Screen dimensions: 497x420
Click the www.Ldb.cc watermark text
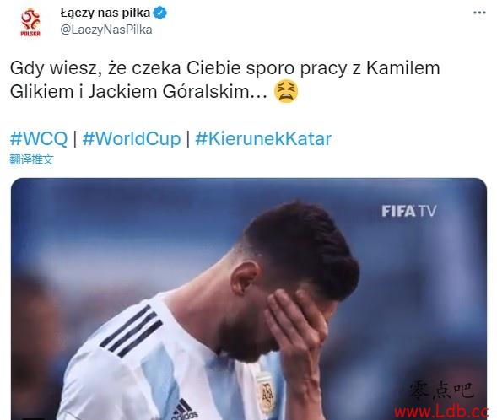coord(442,412)
